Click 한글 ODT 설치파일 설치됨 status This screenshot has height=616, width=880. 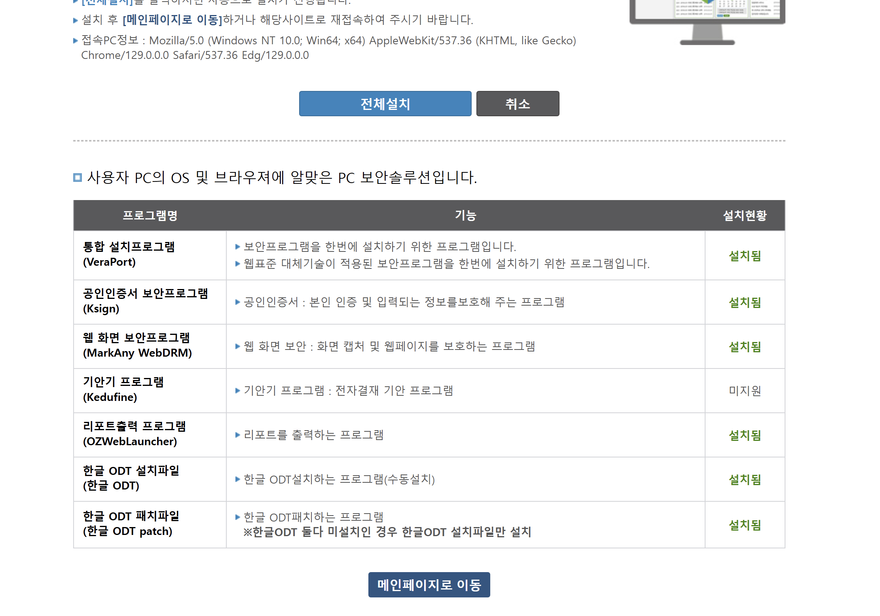(745, 480)
